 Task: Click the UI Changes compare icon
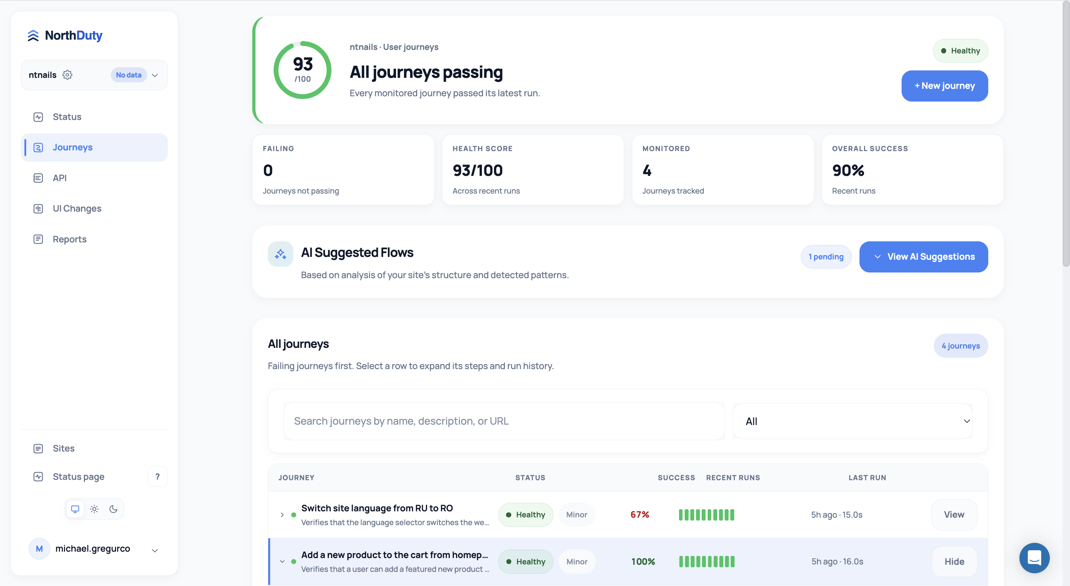coord(38,208)
